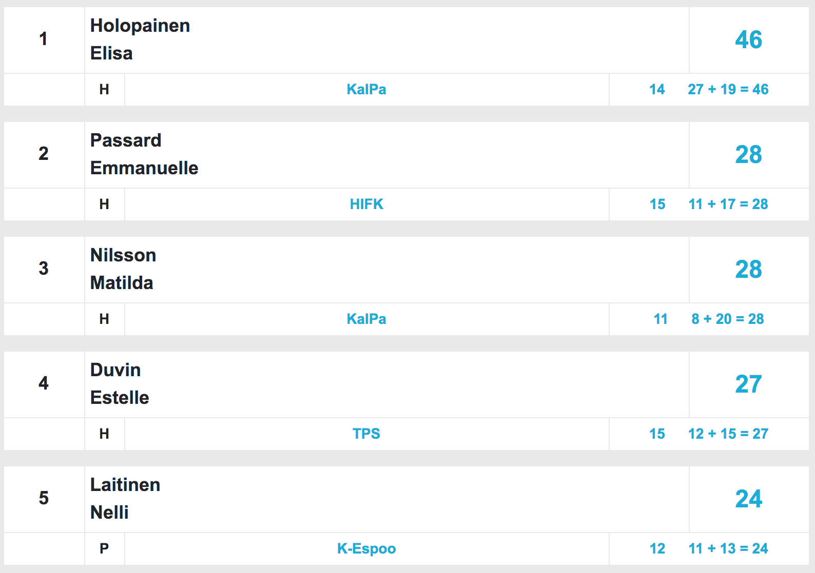Screen dimensions: 815x573
Task: Select the 8 + 20 = 28 breakdown
Action: click(x=728, y=319)
